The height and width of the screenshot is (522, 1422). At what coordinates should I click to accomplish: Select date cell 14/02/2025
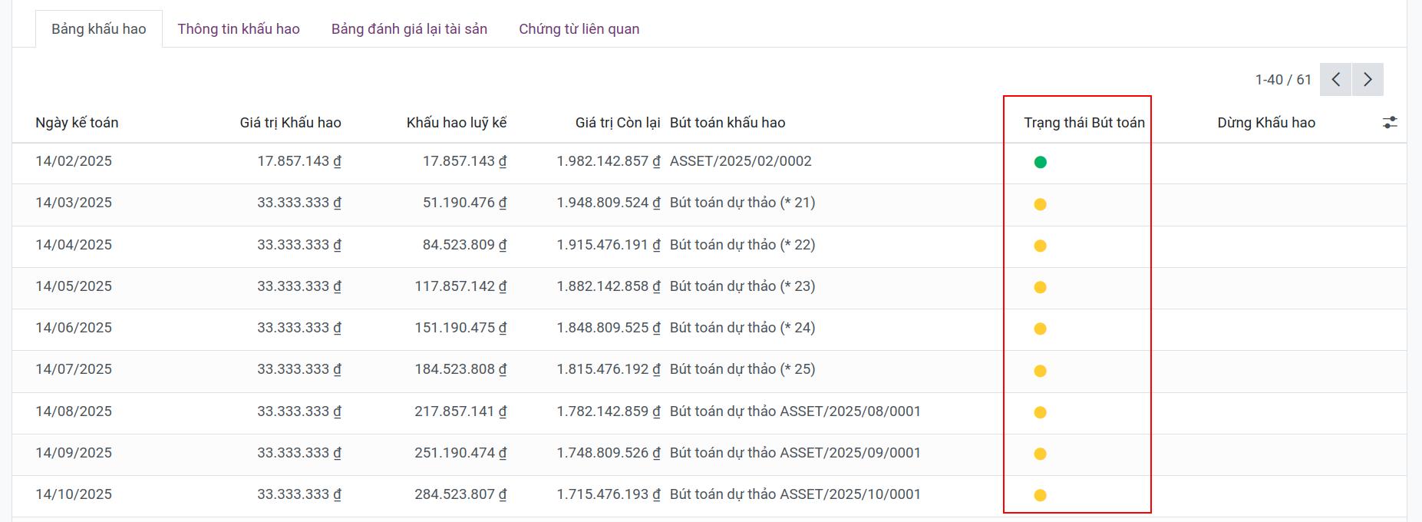tap(74, 161)
